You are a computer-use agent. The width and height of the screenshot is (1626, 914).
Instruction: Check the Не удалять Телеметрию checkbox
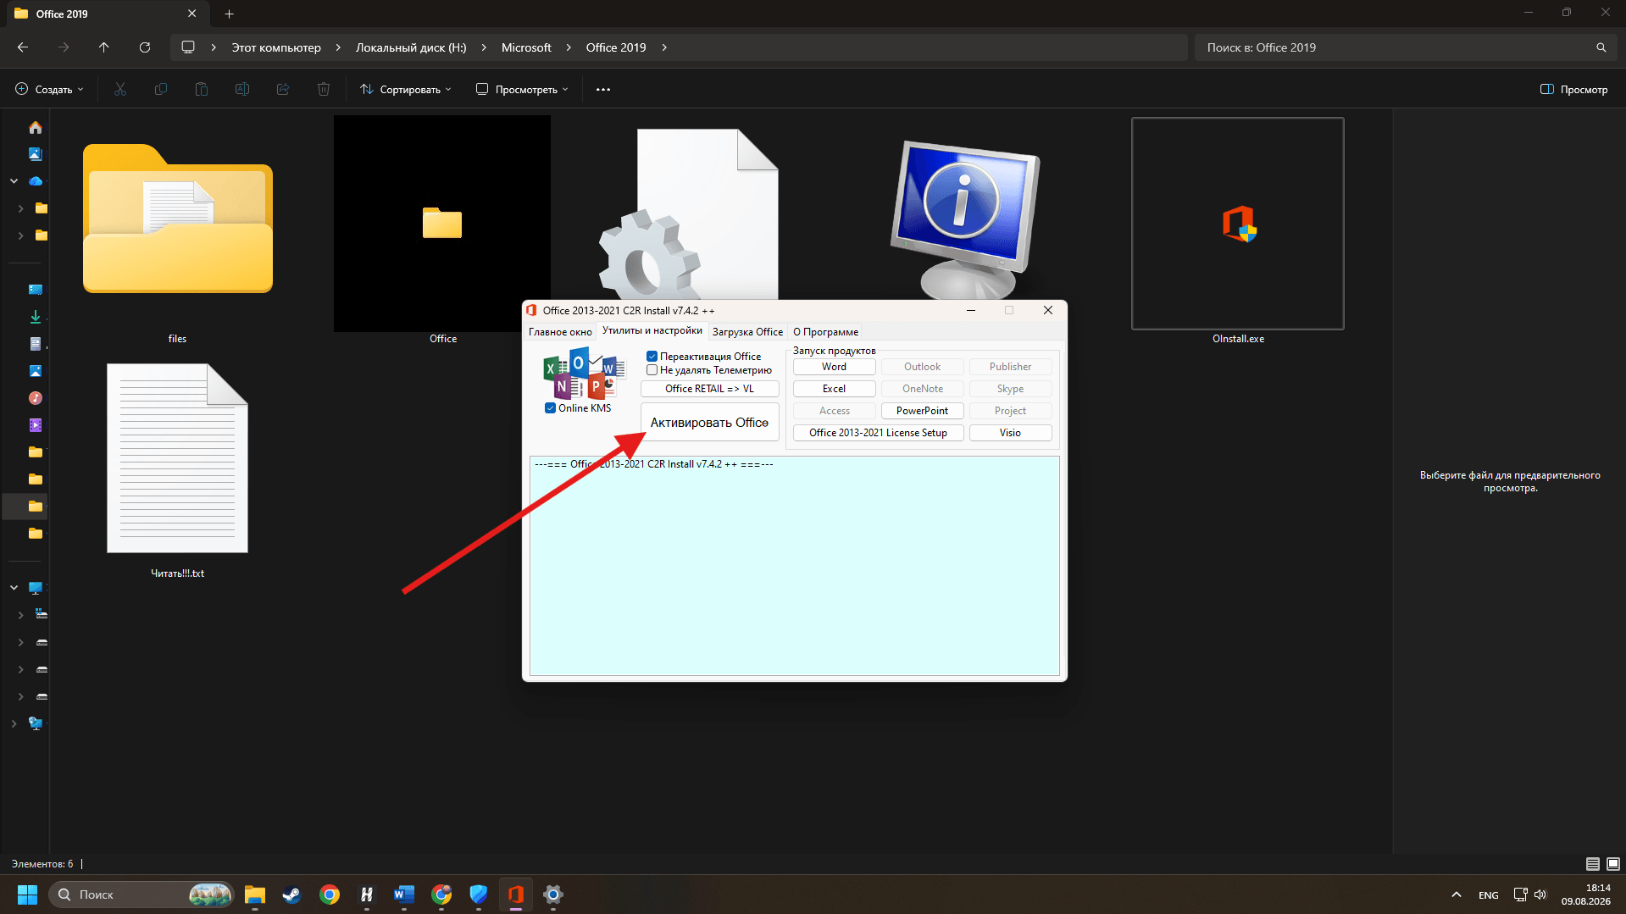652,370
